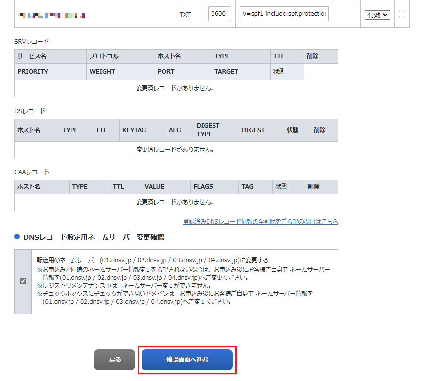The image size is (426, 381).
Task: Click the TXT type cell in the record row
Action: point(185,15)
